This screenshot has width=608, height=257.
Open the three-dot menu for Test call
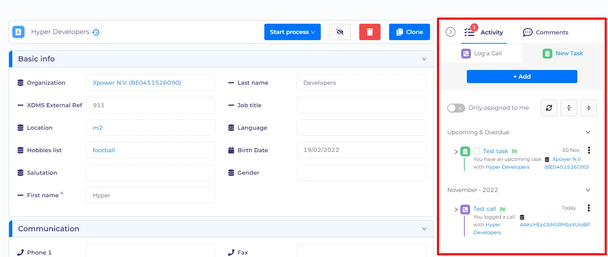point(589,208)
